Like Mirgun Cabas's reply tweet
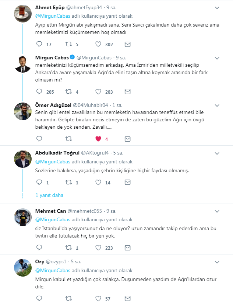233x305 pixels. tap(98, 91)
